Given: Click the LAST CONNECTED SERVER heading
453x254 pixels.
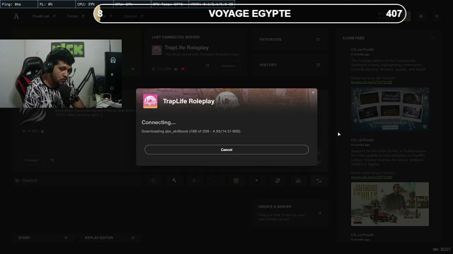Looking at the screenshot, I should [176, 37].
